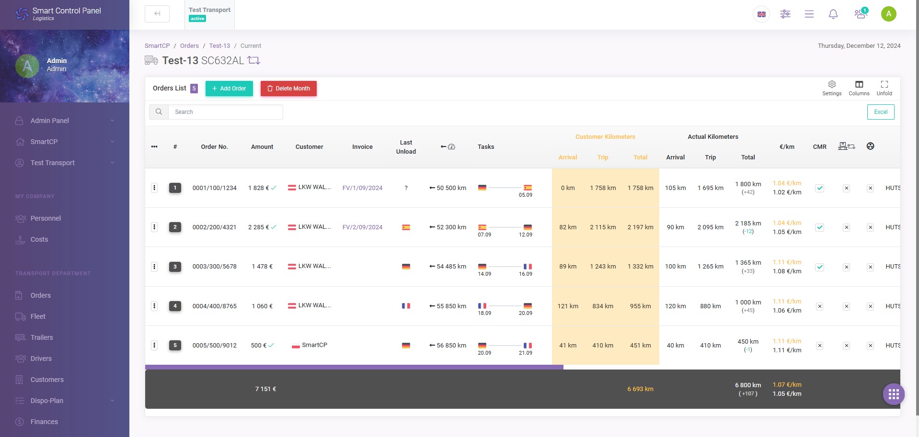Open the notification bell in the header

coord(833,14)
